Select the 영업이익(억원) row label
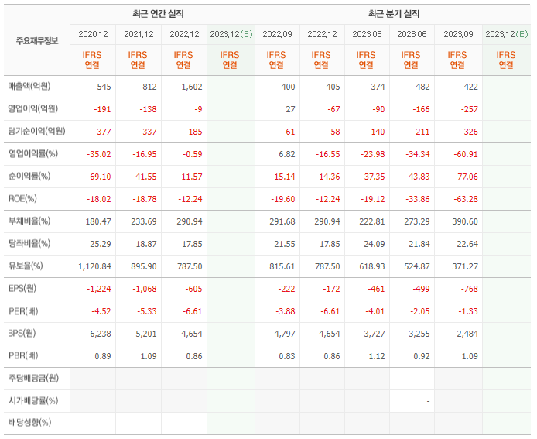 tap(32, 109)
